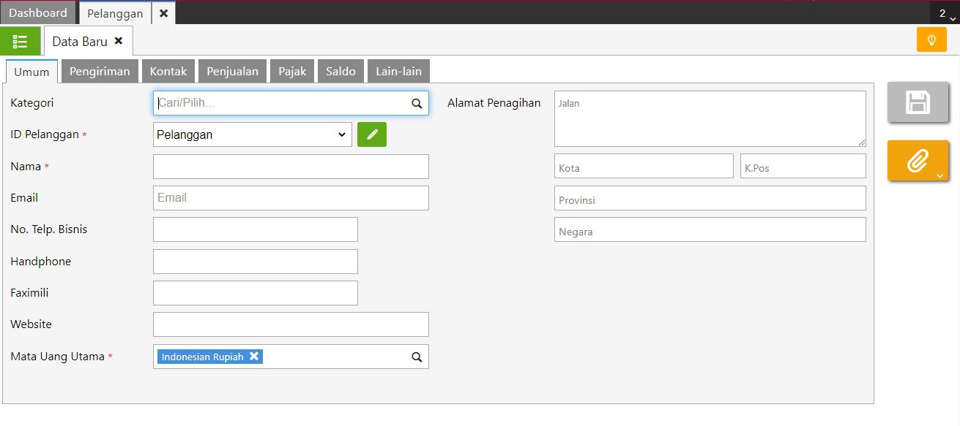Viewport: 960px width, 426px height.
Task: Select the Email input field
Action: (290, 197)
